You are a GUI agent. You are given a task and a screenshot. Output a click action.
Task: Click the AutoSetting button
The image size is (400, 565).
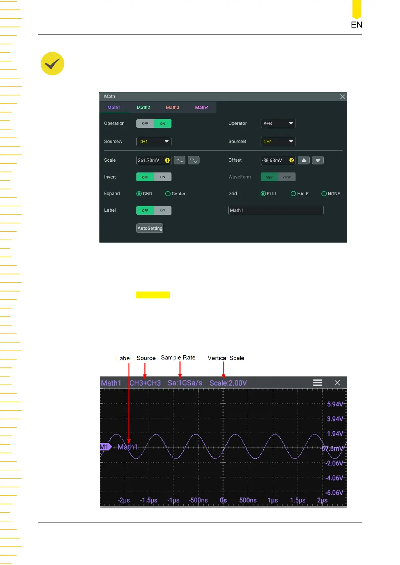[150, 228]
